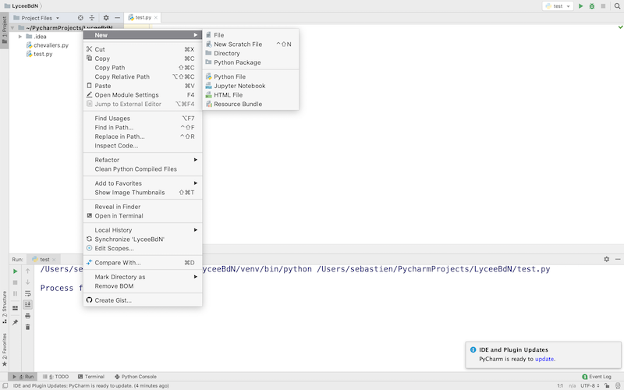Hide the Run panel with minus icon
Screen dimensions: 624x390
pos(618,259)
